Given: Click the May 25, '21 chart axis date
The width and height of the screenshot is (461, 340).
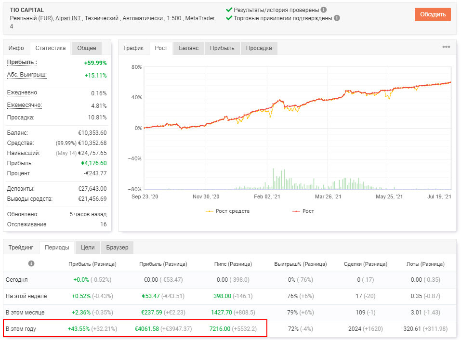Looking at the screenshot, I should (389, 196).
